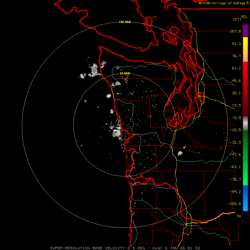This screenshot has width=250, height=250.
Task: Click the -47.6 velocity scale value
Action: coord(235,155)
